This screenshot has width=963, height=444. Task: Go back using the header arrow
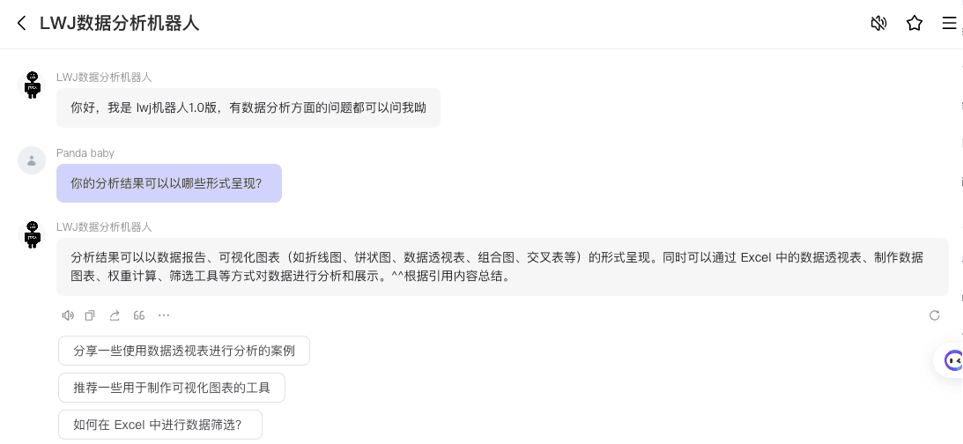click(22, 23)
